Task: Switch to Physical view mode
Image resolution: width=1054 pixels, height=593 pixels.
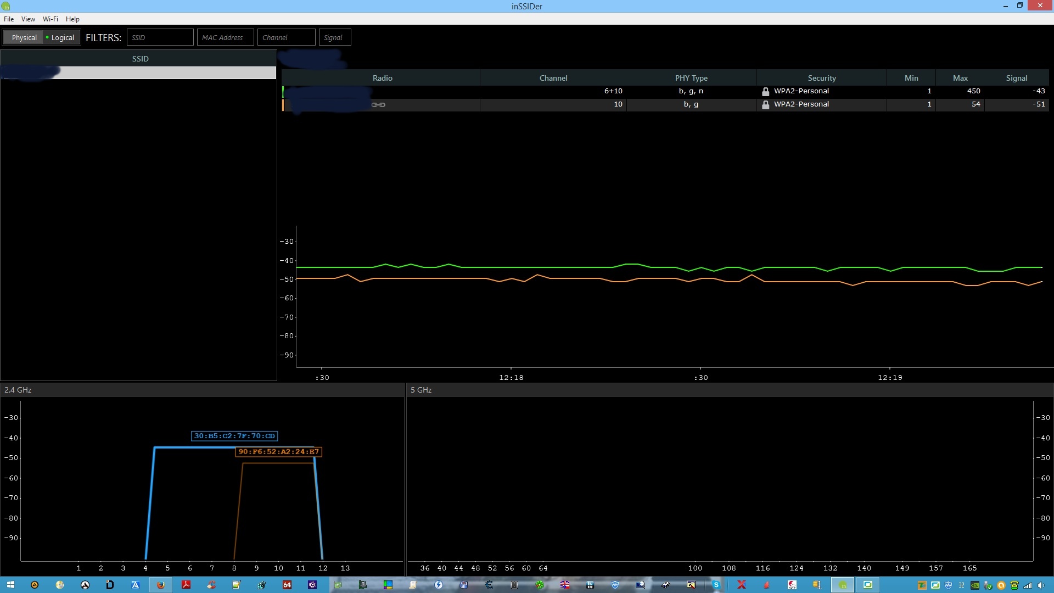Action: click(x=24, y=37)
